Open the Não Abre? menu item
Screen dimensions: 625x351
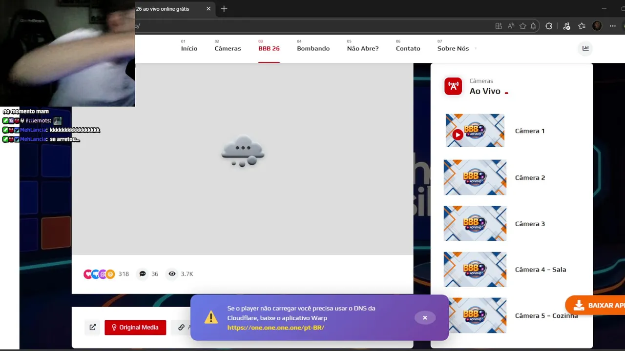pos(363,48)
